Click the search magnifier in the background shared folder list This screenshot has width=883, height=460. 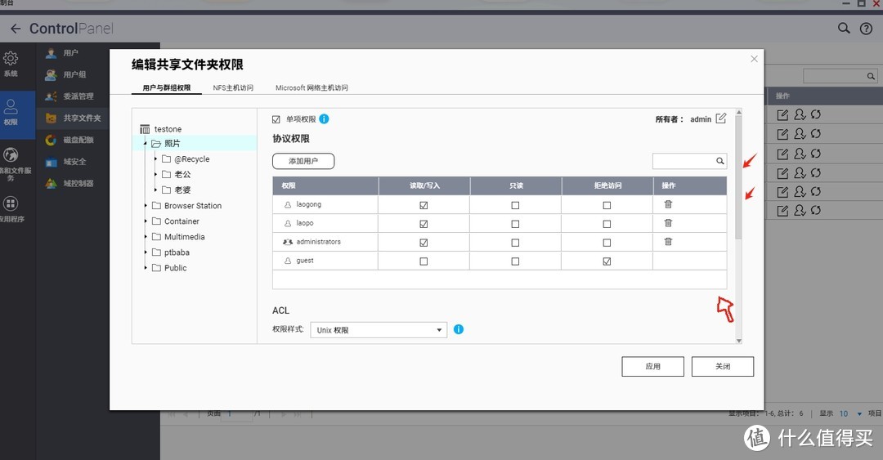click(871, 76)
